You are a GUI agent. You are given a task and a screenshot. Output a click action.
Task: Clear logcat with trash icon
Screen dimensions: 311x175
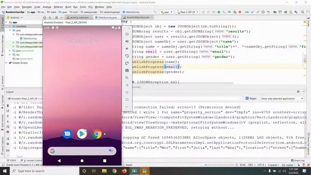(x=8, y=105)
